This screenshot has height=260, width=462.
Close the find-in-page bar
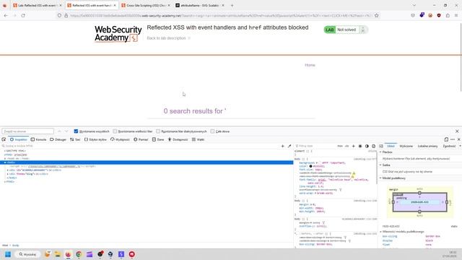(x=457, y=131)
